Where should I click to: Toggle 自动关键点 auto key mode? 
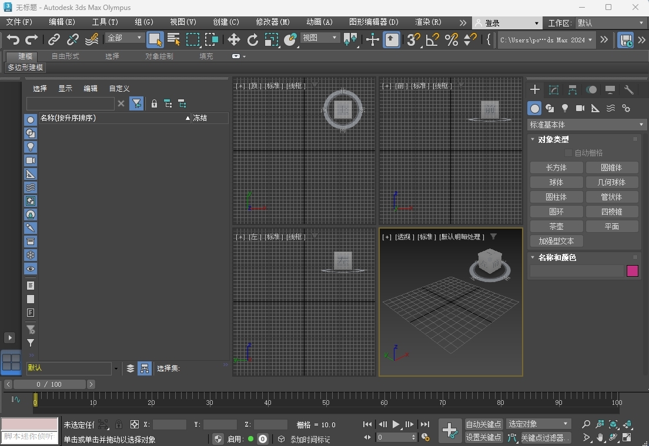click(x=484, y=424)
